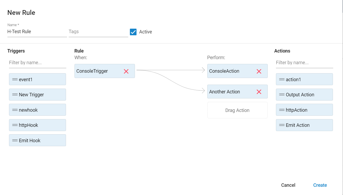Click drag handle icon on Output Action

pos(282,95)
